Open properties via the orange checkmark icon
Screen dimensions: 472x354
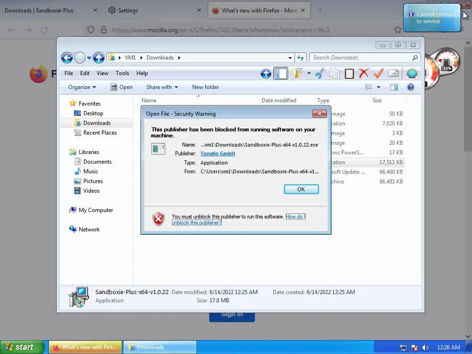coord(378,73)
